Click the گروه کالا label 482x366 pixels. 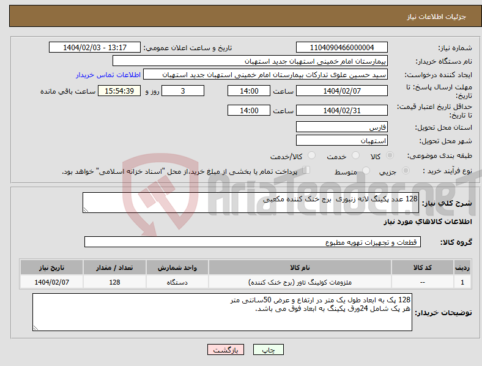tap(456, 242)
